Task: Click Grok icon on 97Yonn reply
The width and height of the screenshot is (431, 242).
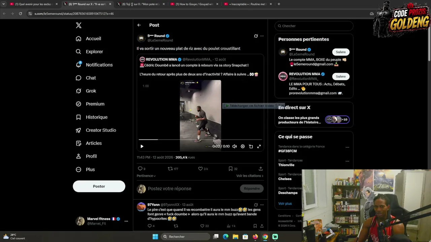Action: [x=256, y=205]
